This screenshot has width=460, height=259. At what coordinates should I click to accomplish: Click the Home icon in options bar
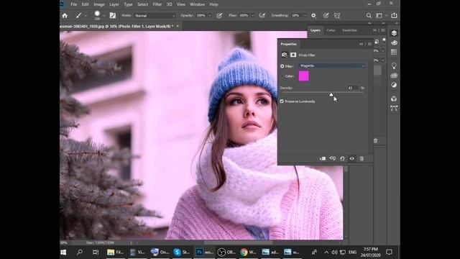click(x=65, y=16)
